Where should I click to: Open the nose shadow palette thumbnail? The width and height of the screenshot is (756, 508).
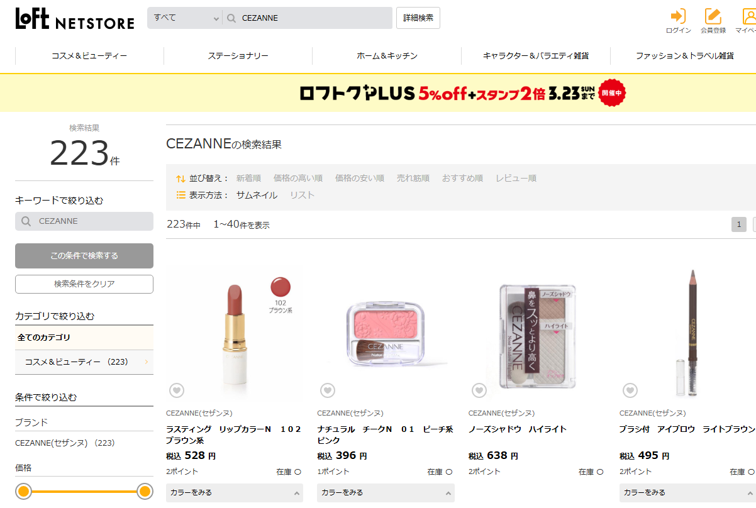[x=537, y=333]
